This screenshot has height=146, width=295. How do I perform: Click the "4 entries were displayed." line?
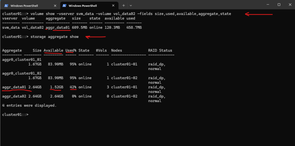[29, 106]
